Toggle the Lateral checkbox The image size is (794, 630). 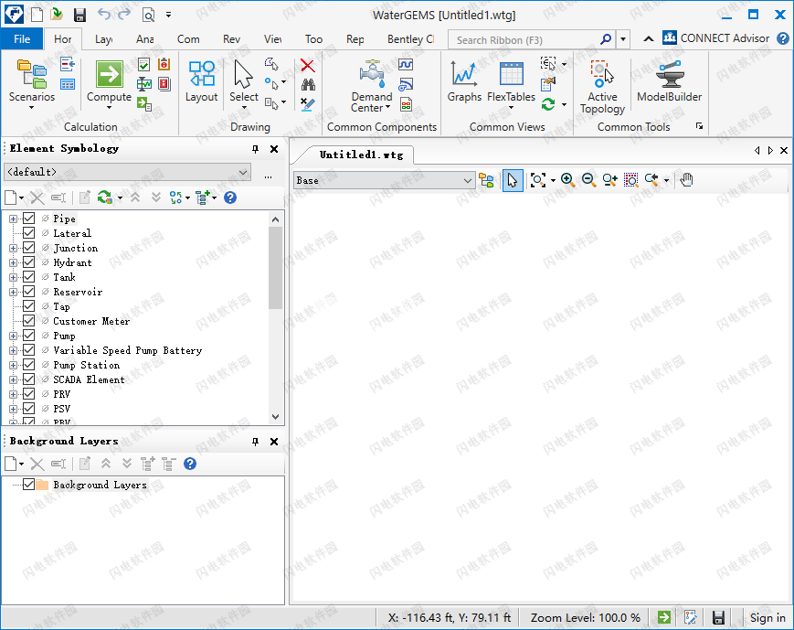click(x=29, y=233)
